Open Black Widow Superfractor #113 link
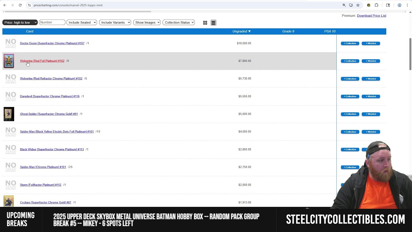The width and height of the screenshot is (412, 232). (52, 149)
